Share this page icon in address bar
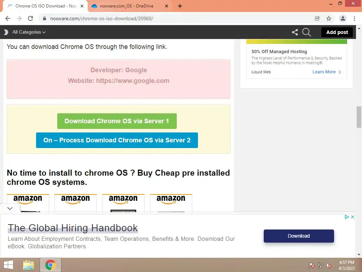The image size is (362, 272). coord(317,18)
